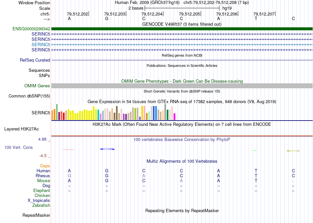Open the RefSeq Curated track label
This screenshot has height=223, width=313.
click(35, 60)
